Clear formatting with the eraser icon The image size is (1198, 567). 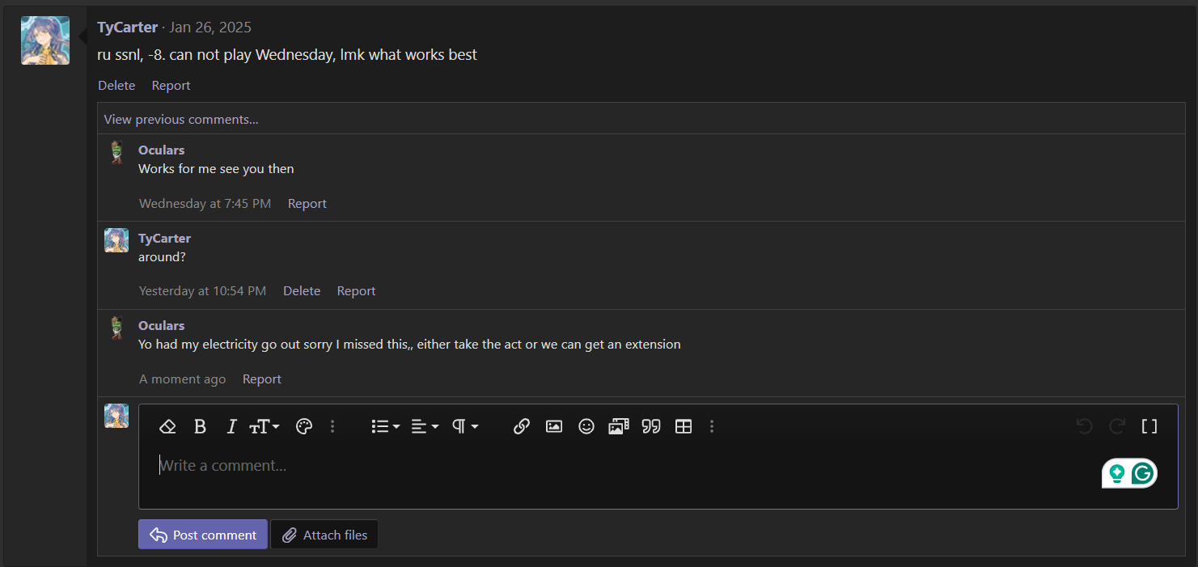pos(167,426)
